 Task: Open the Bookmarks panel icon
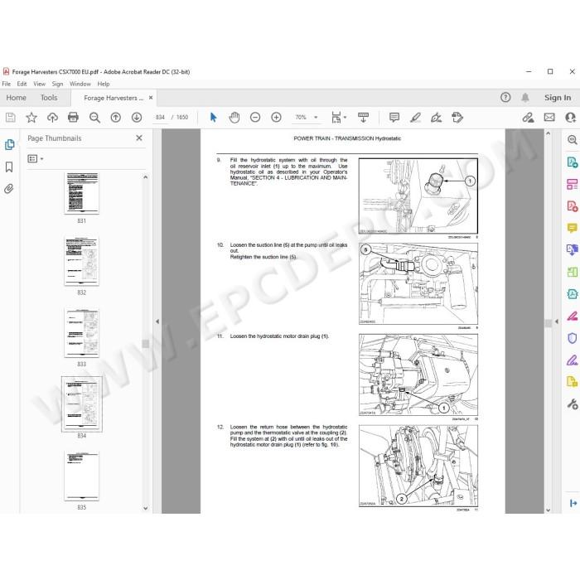(9, 167)
